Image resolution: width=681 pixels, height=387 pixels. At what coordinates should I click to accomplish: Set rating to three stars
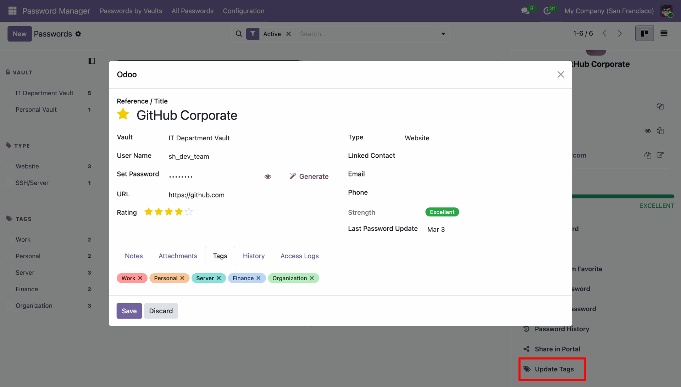[169, 212]
